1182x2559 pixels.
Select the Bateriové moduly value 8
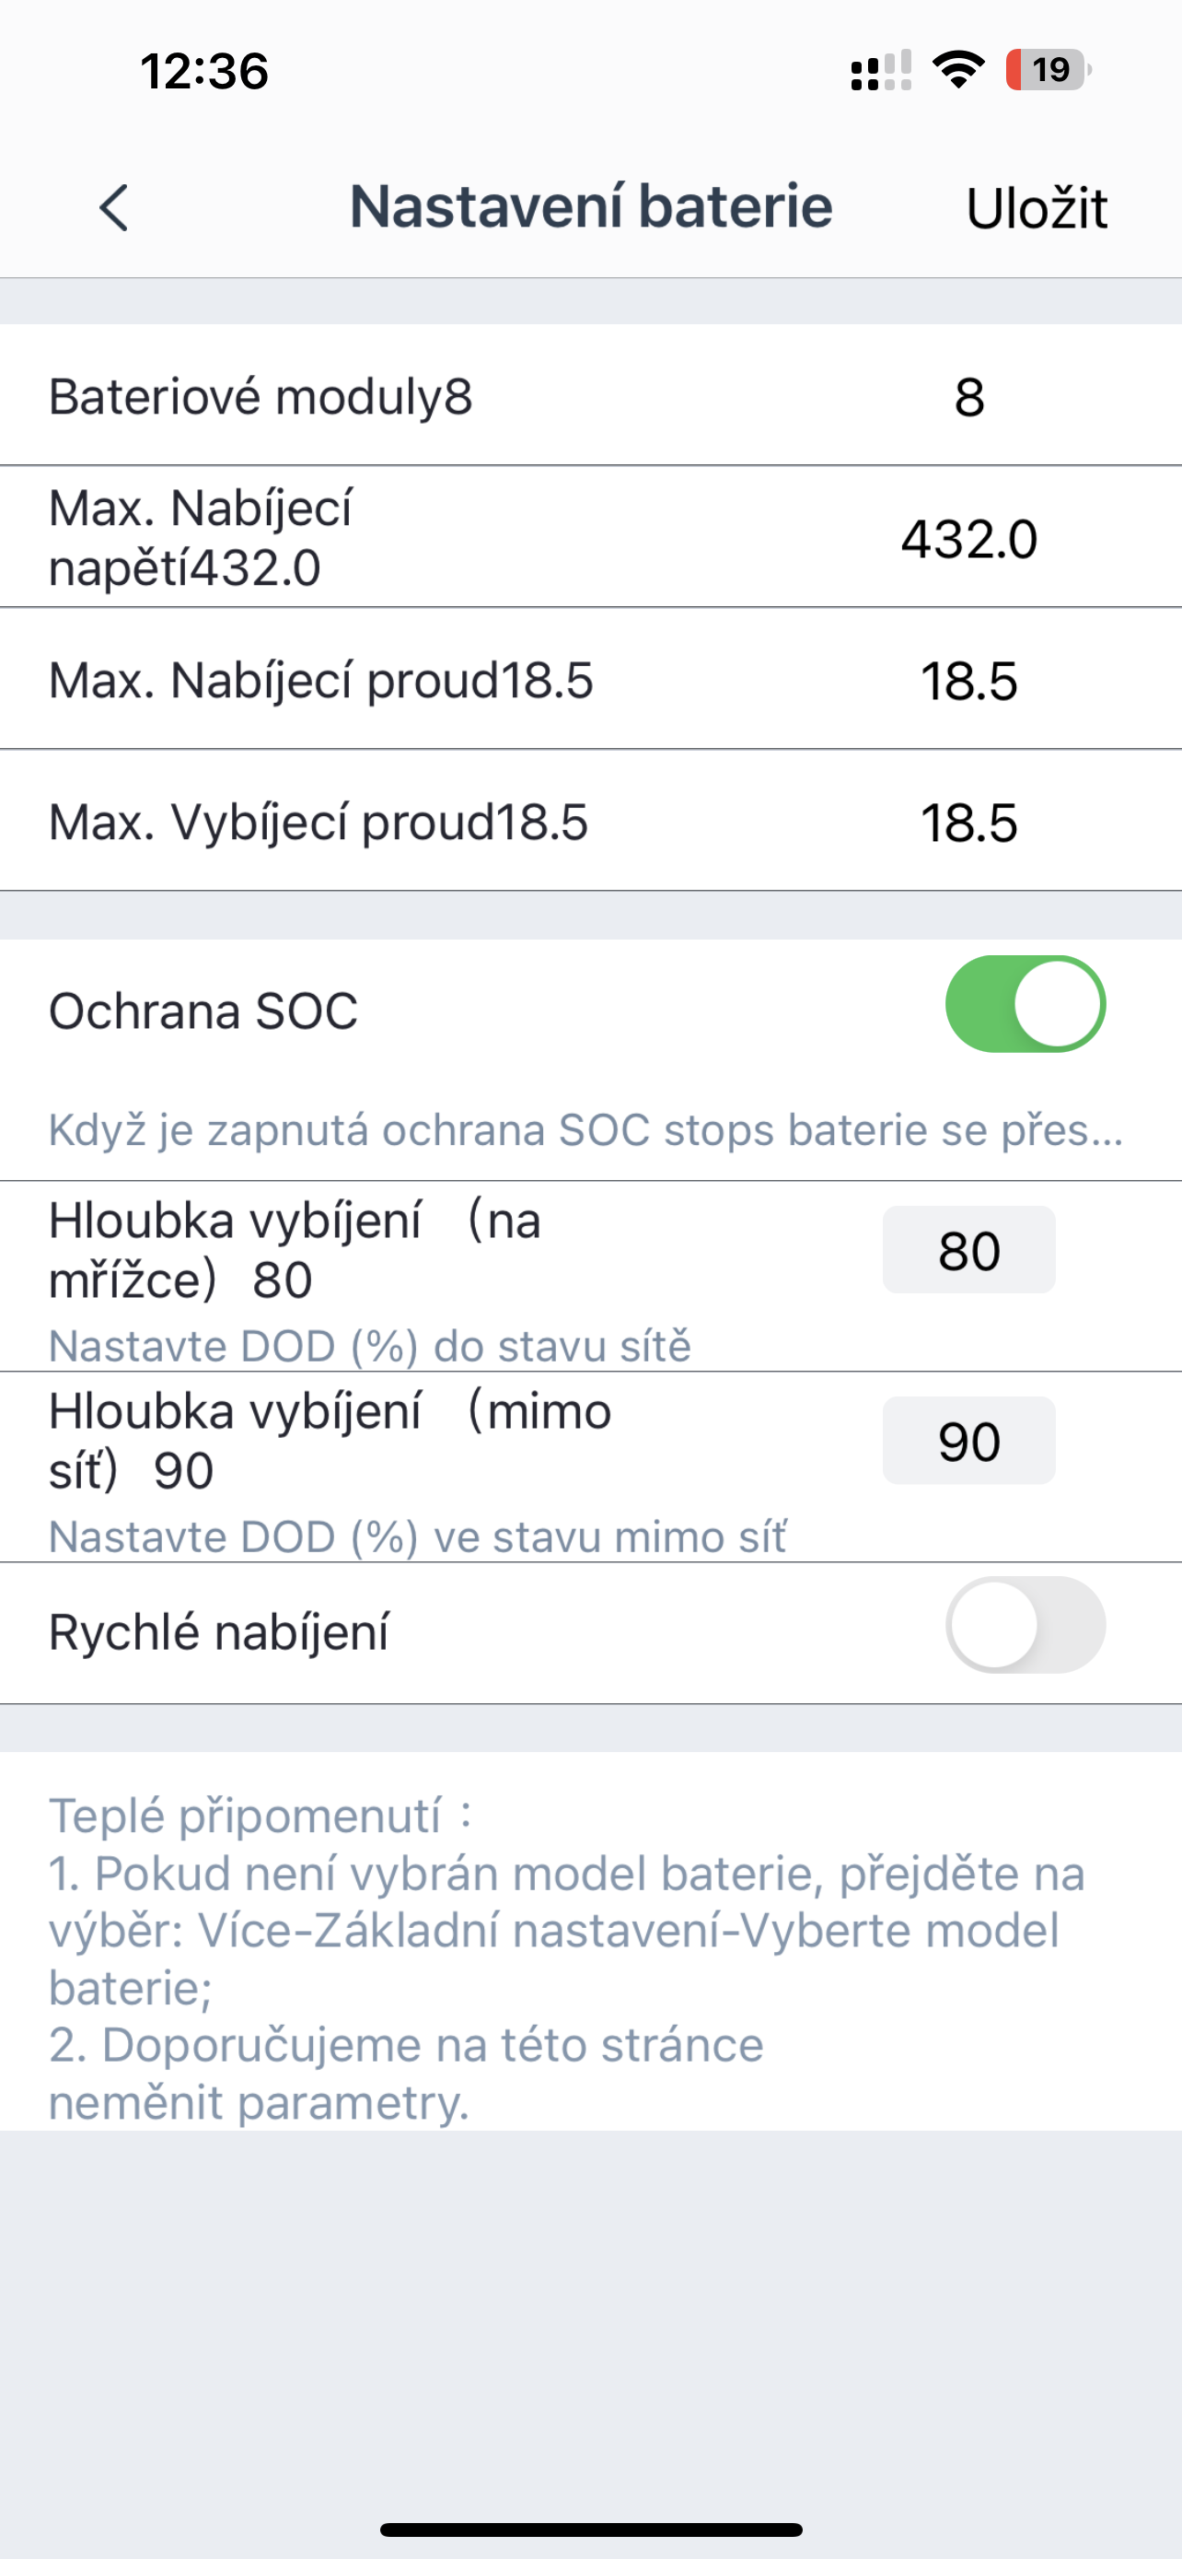[x=968, y=397]
